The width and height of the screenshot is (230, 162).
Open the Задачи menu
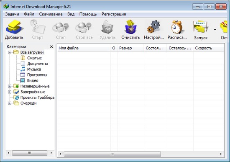click(x=12, y=14)
